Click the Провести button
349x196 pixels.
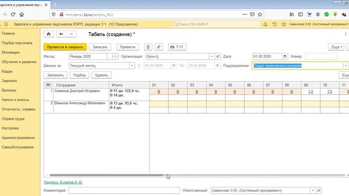point(128,47)
